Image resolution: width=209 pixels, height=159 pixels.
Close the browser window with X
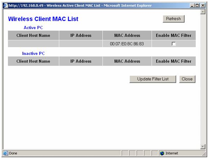[203, 5]
